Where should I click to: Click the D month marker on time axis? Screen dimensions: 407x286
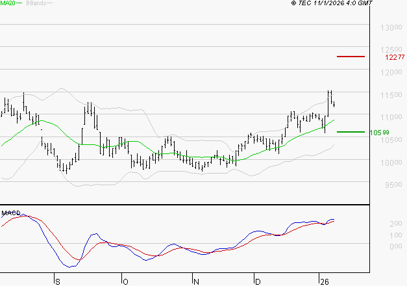click(258, 282)
